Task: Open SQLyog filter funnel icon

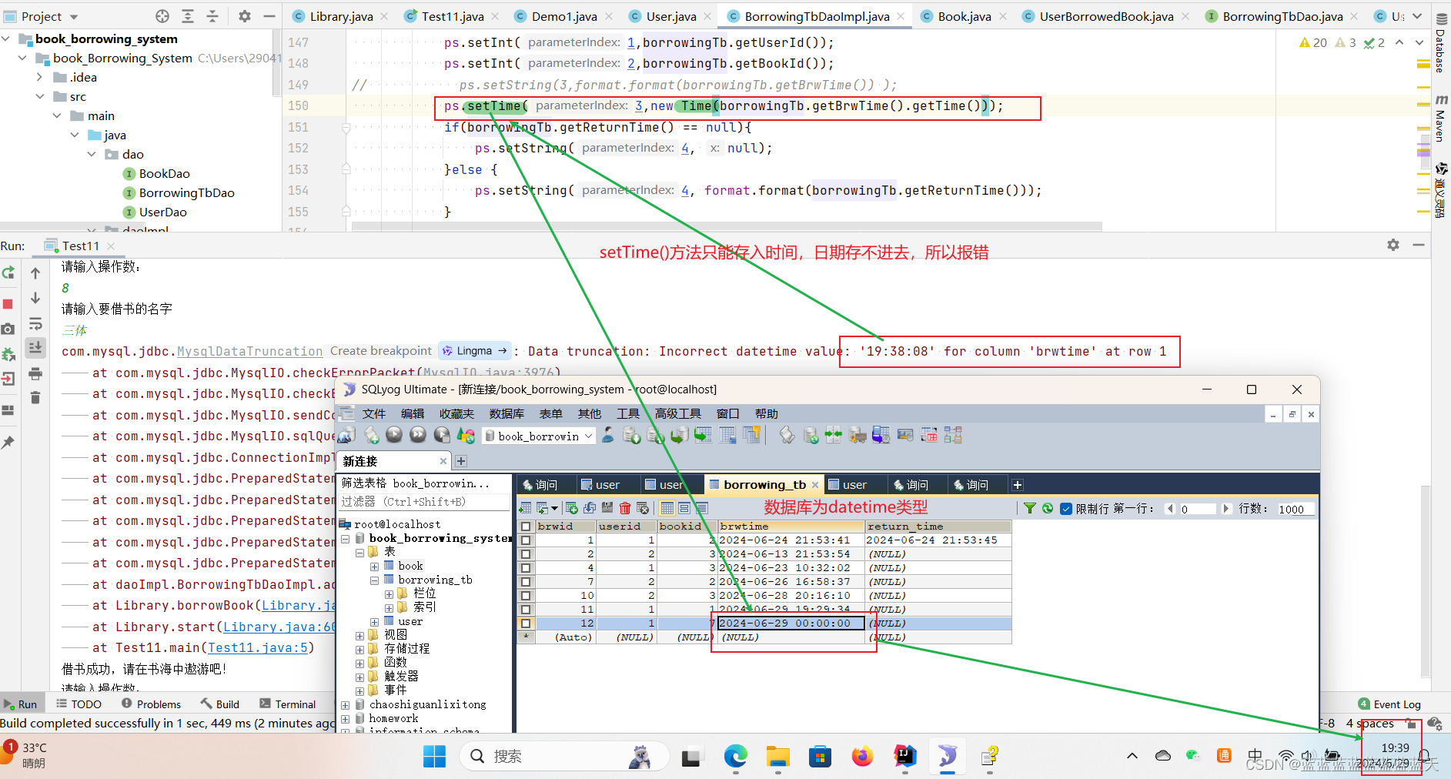Action: pyautogui.click(x=1030, y=508)
